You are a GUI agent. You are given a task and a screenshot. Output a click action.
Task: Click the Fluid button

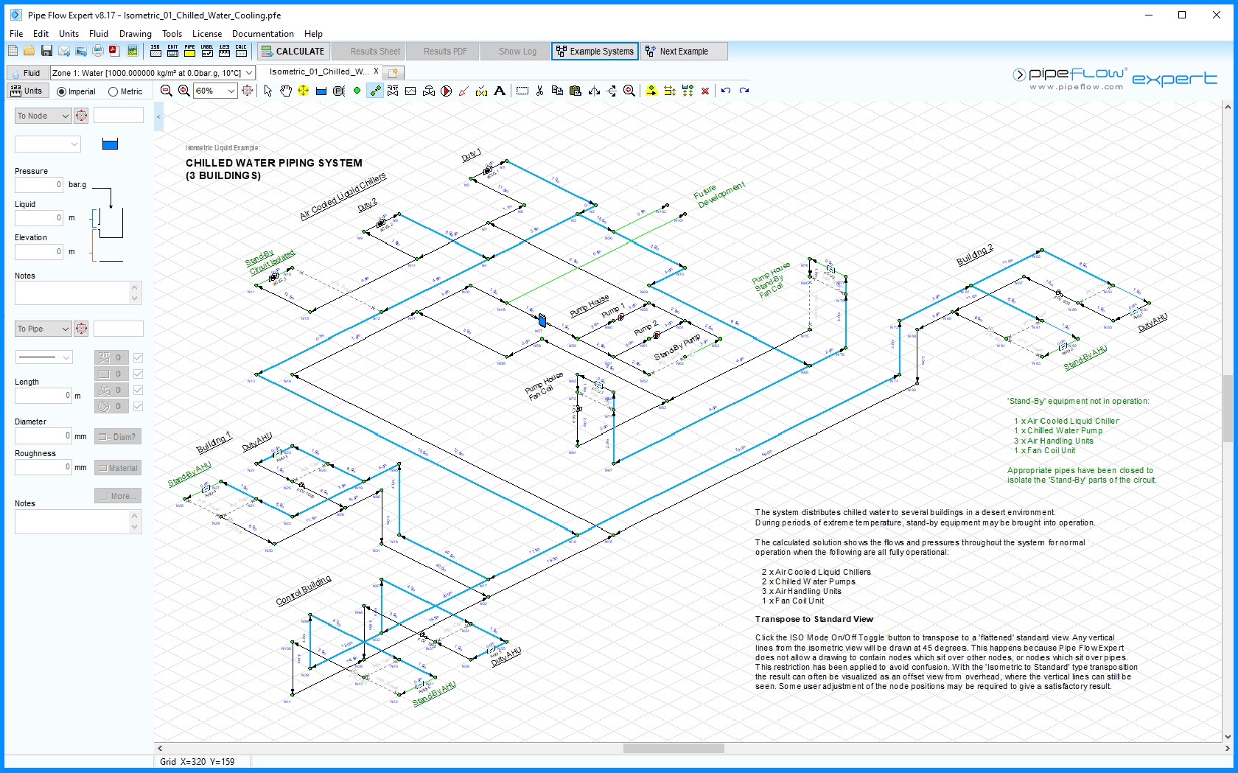[x=27, y=73]
